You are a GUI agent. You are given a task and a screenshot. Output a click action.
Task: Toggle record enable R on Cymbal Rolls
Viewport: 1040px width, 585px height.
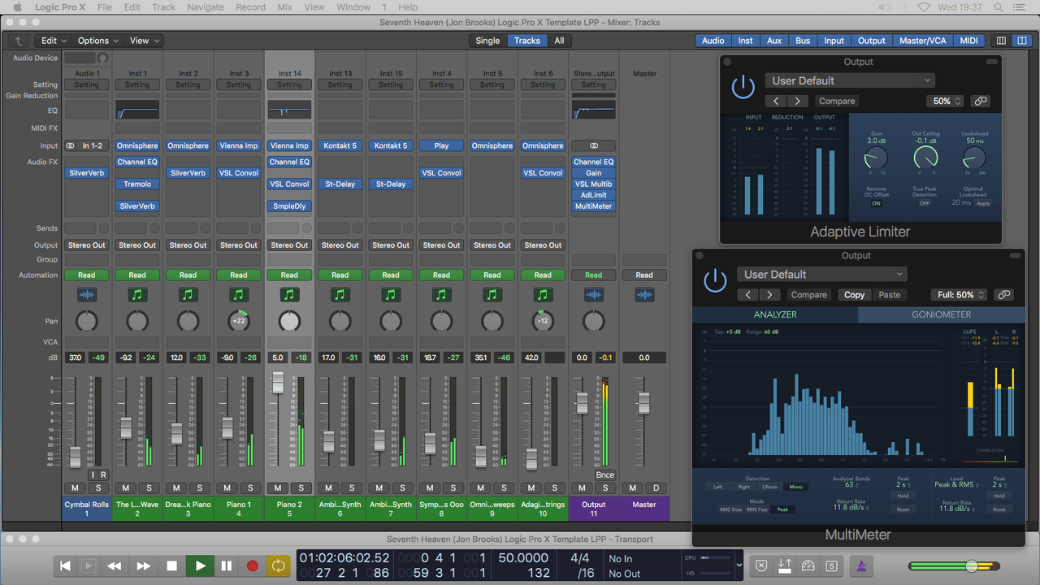(x=103, y=474)
